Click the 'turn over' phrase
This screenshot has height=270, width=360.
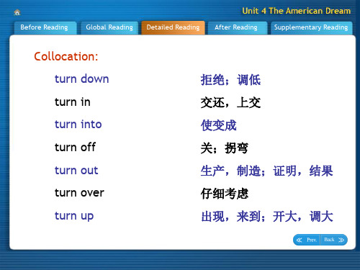pos(79,193)
